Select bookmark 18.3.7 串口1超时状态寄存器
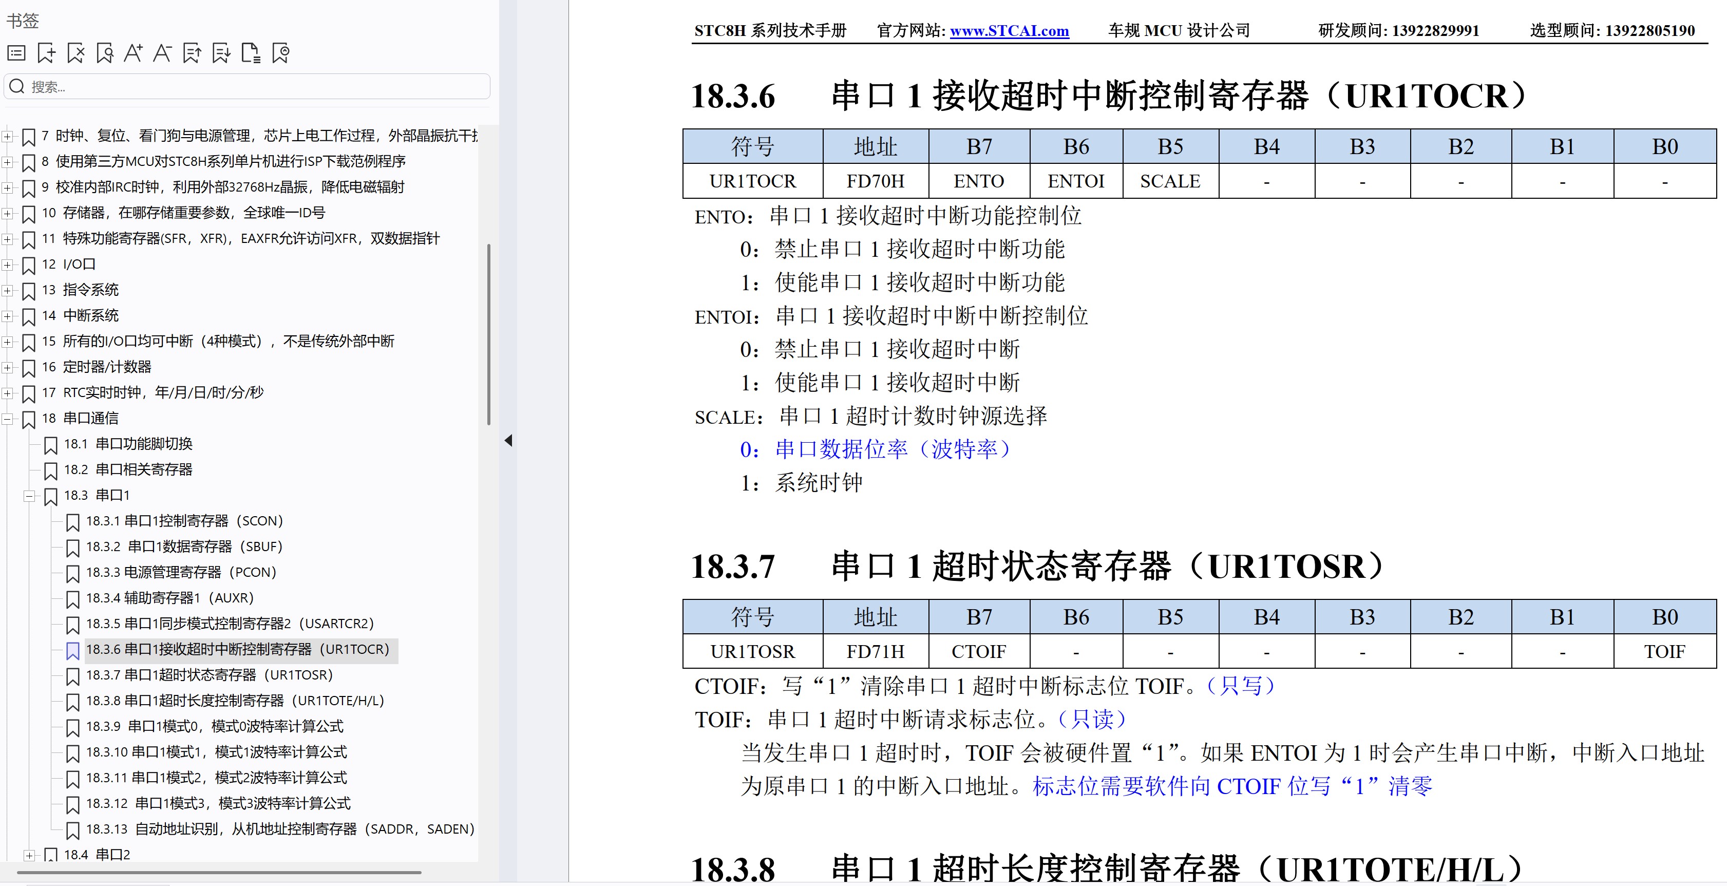The image size is (1727, 886). (208, 675)
